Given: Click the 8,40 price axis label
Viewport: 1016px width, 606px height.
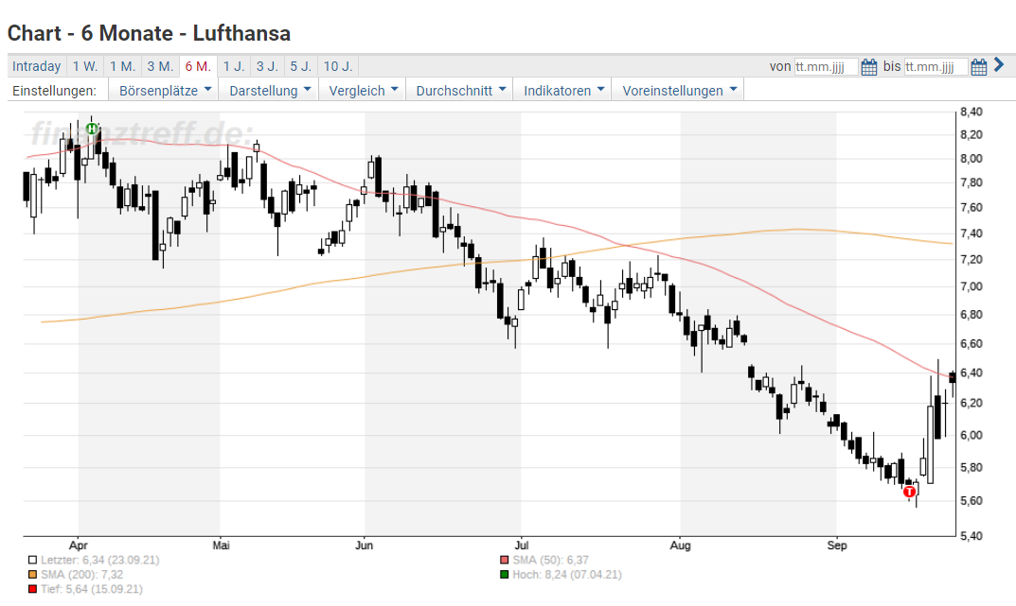Looking at the screenshot, I should point(971,112).
